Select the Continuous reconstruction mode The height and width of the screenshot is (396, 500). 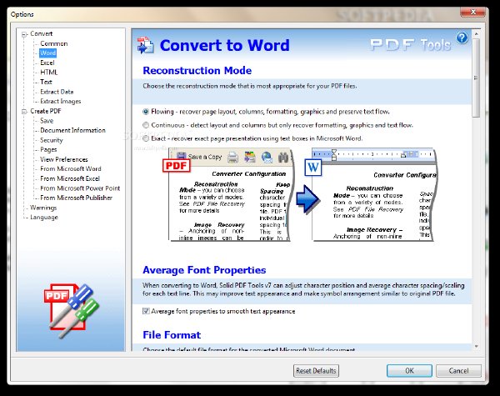tap(146, 125)
